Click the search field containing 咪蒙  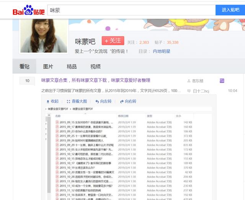click(x=131, y=10)
